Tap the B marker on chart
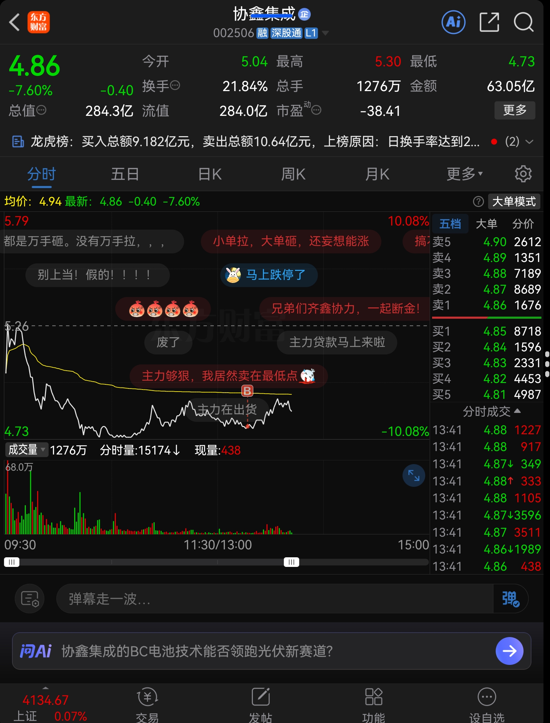 click(x=247, y=391)
